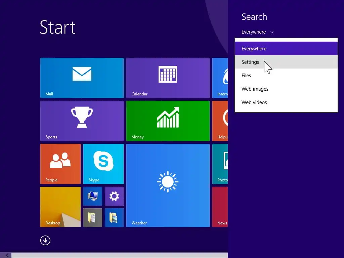
Task: Open the PC settings gear tile
Action: tap(114, 196)
